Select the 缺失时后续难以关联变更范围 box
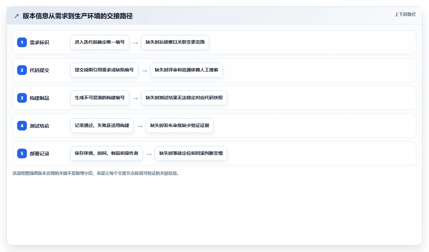Screen dimensions: 429x252 [x=175, y=42]
